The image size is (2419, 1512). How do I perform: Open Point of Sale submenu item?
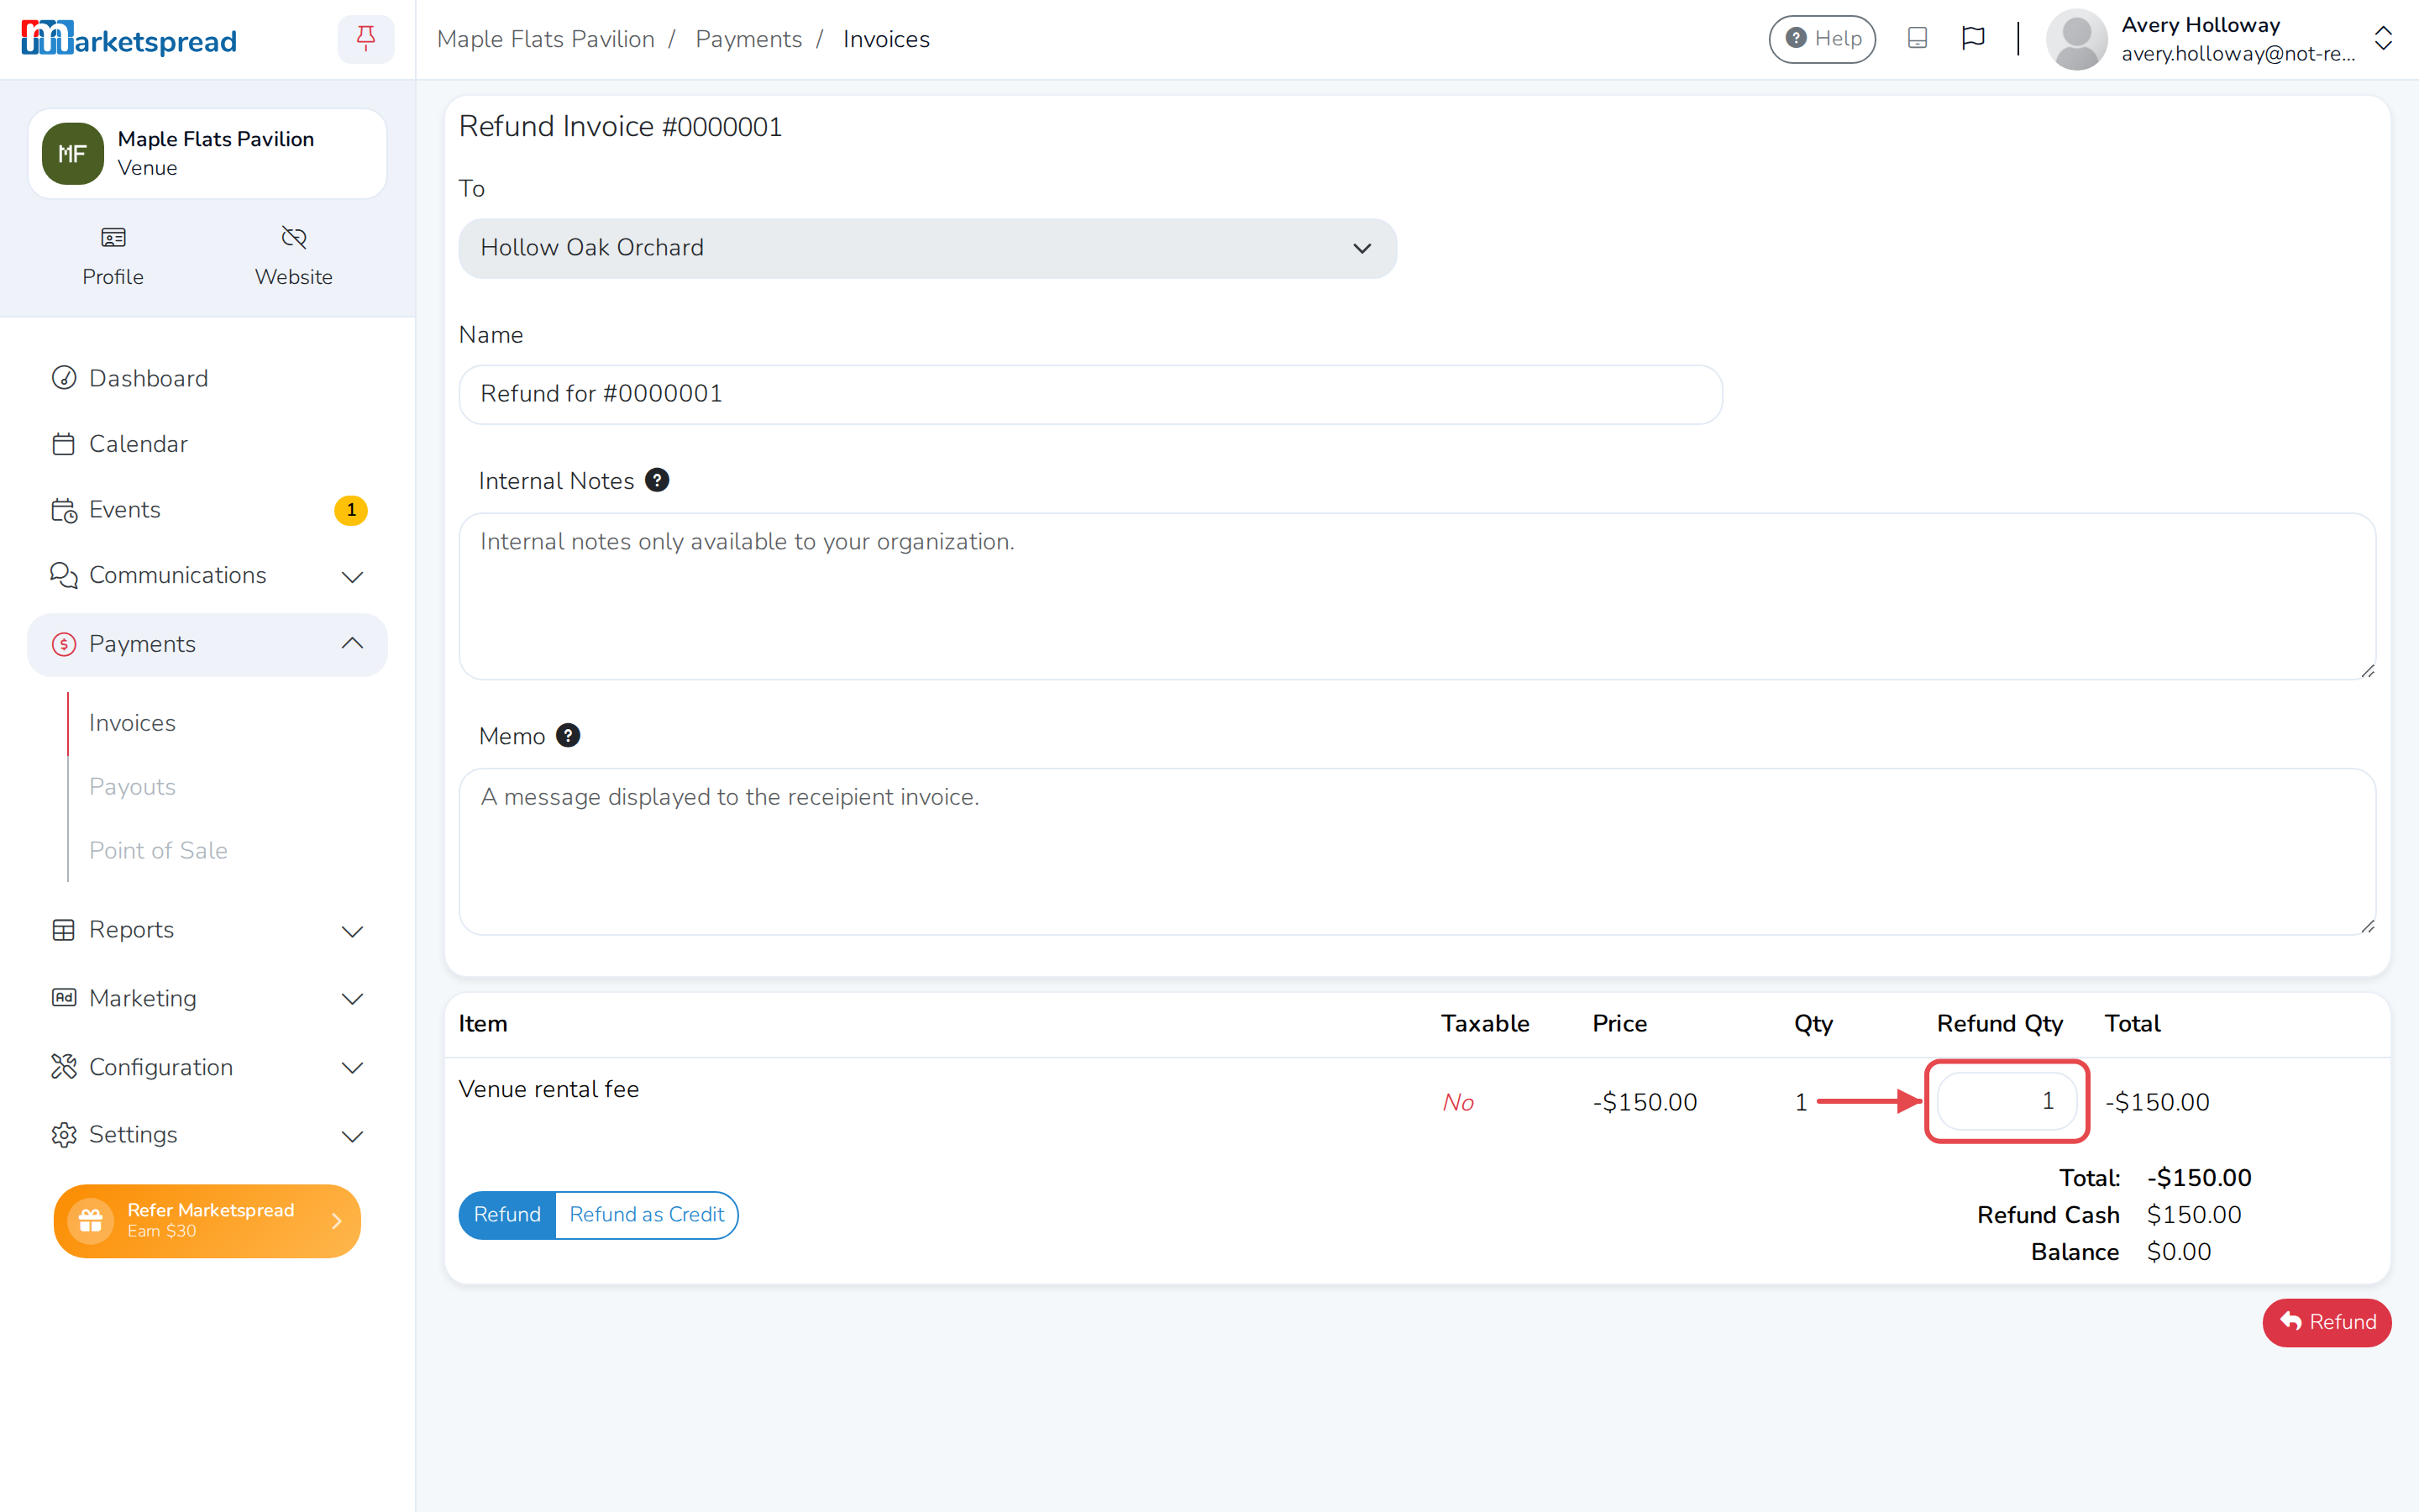click(x=158, y=850)
